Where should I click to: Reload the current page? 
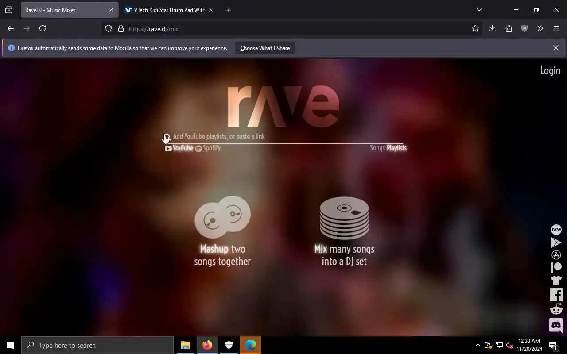(x=43, y=28)
